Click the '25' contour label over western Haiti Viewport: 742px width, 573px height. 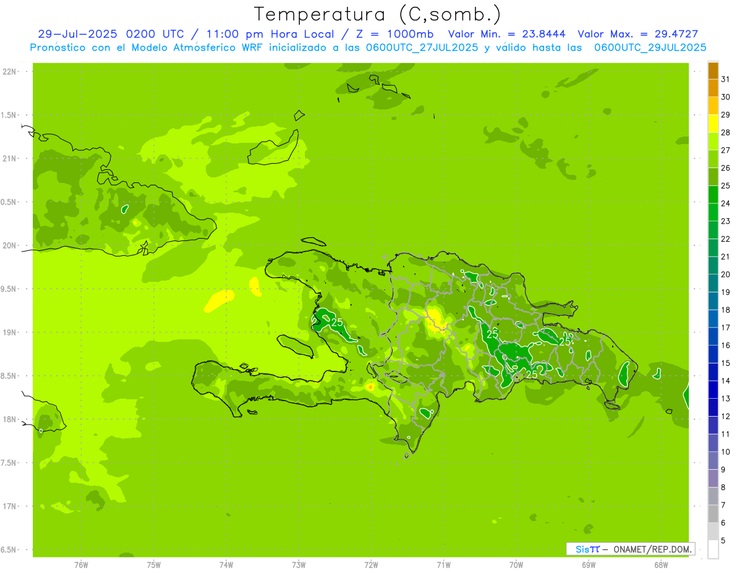(337, 322)
